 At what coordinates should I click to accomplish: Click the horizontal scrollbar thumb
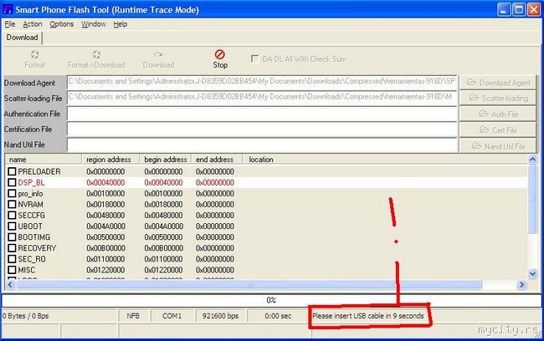click(x=249, y=285)
